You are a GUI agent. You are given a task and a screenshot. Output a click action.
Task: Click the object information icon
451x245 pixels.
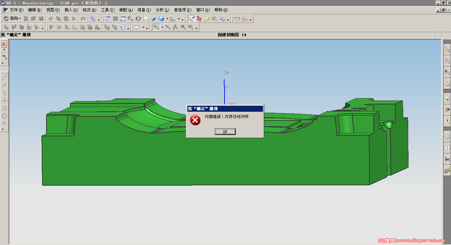click(93, 19)
